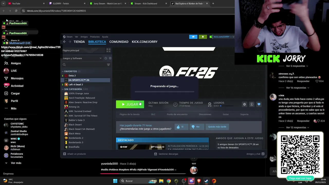Open the DLC link for FC 26
The height and width of the screenshot is (185, 329).
[x=153, y=114]
